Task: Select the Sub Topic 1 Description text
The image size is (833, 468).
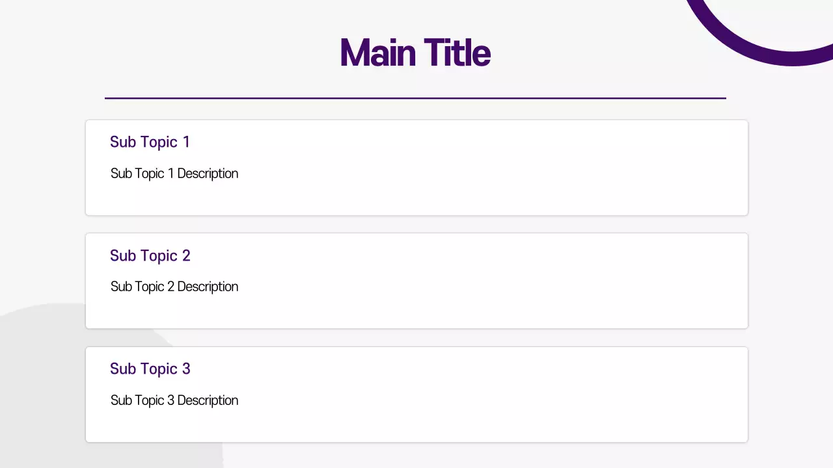Action: pos(174,174)
